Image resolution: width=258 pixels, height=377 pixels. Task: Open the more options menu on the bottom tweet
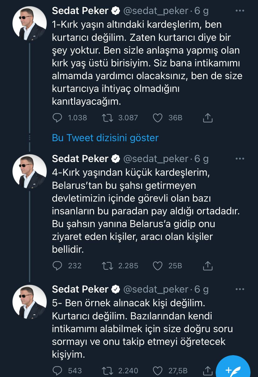[240, 289]
